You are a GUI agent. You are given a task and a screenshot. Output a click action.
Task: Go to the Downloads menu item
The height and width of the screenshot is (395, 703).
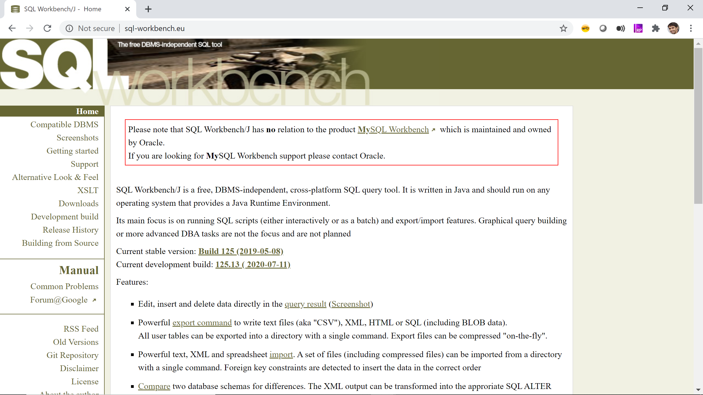(78, 204)
